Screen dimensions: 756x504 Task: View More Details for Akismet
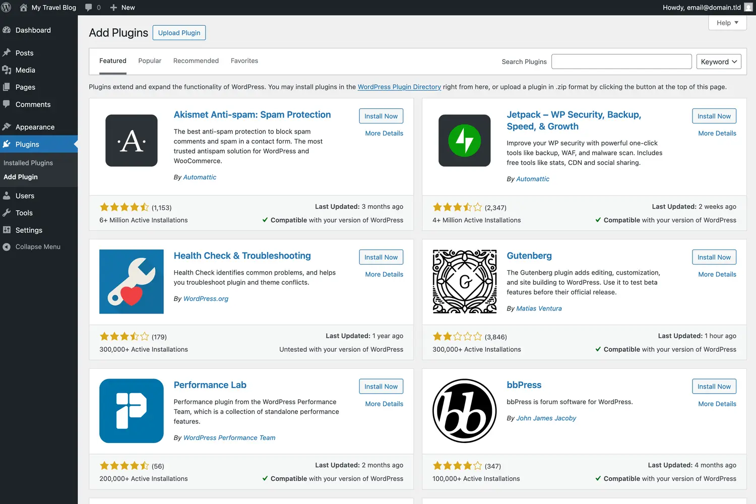[x=384, y=134]
